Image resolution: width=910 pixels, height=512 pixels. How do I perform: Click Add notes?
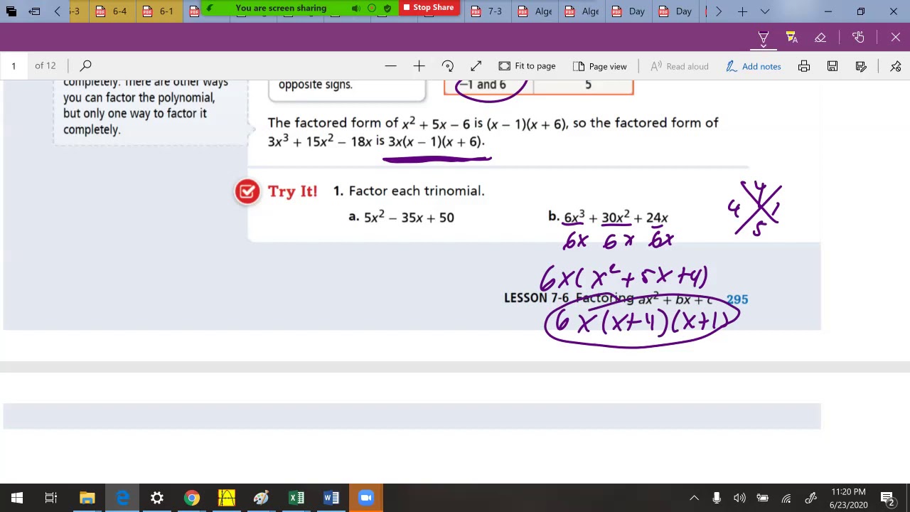click(754, 66)
